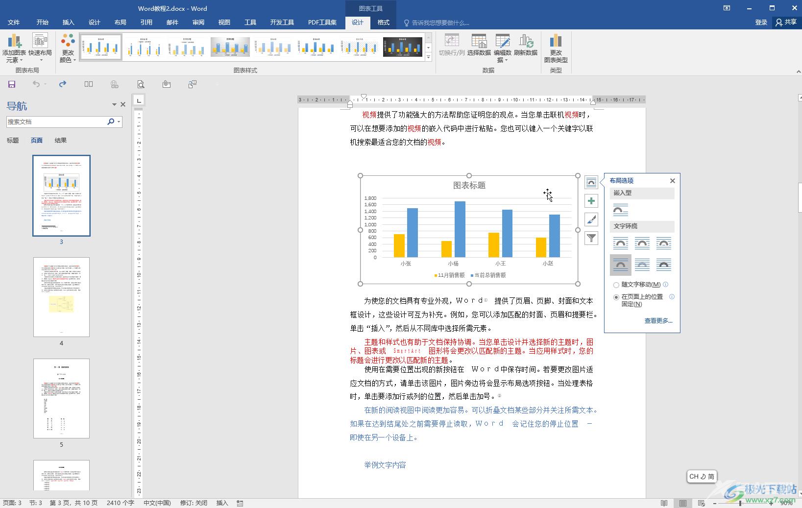Screen dimensions: 802x508
Task: Select page 4 thumbnail in navigation
Action: [x=61, y=297]
